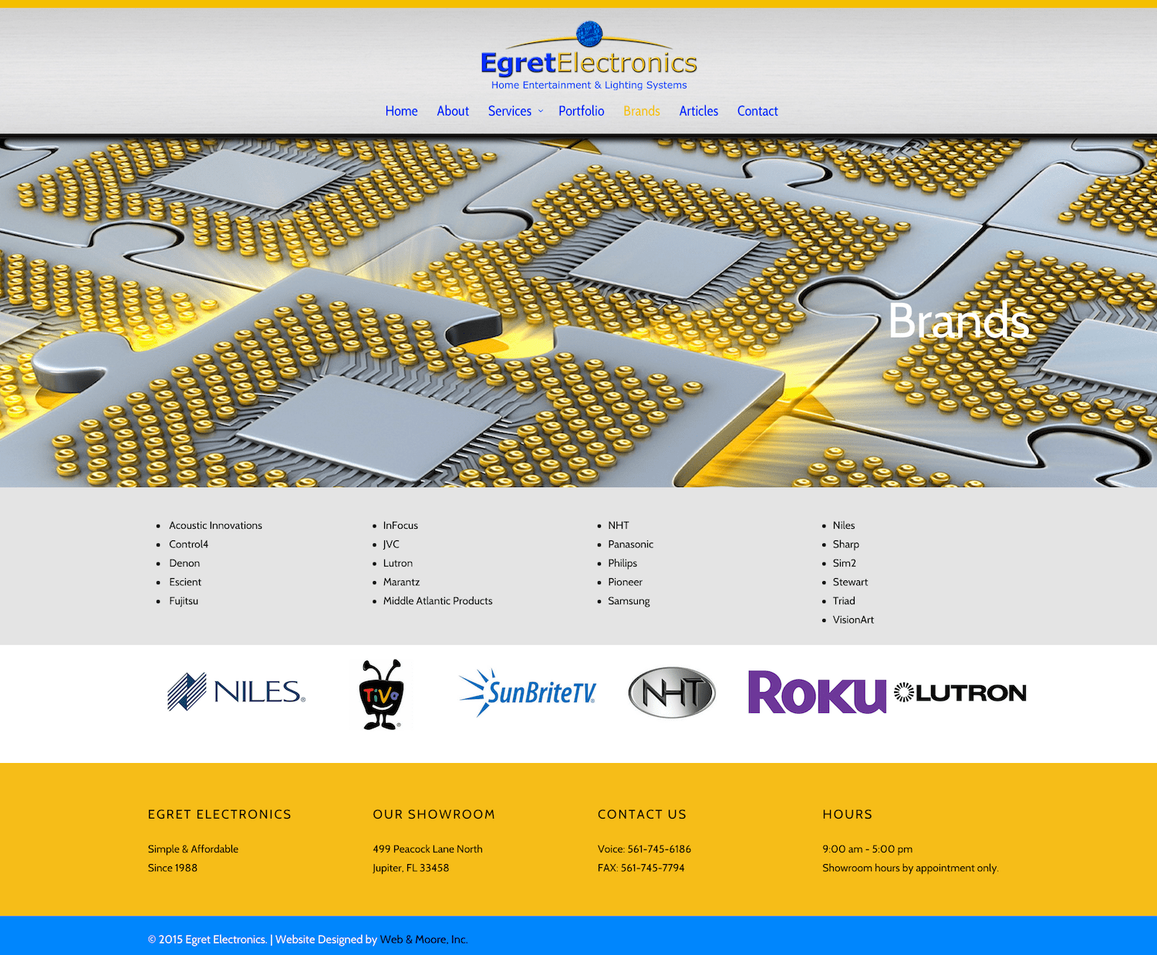Click the Lutron logo
Image resolution: width=1157 pixels, height=955 pixels.
point(960,692)
